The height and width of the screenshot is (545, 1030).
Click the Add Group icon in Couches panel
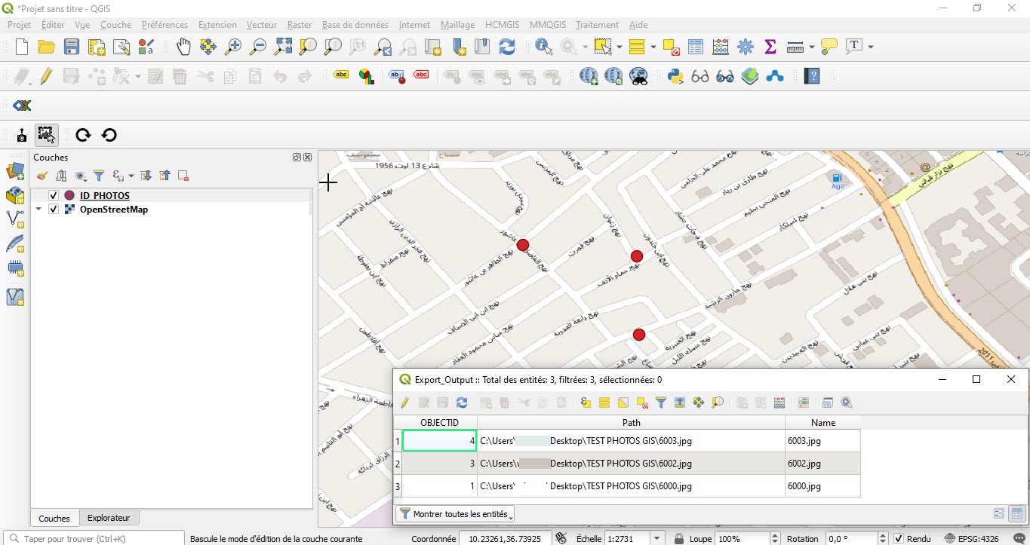pos(61,176)
